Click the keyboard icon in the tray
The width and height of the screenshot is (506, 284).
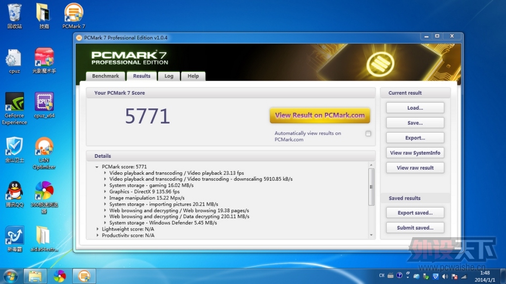390,276
